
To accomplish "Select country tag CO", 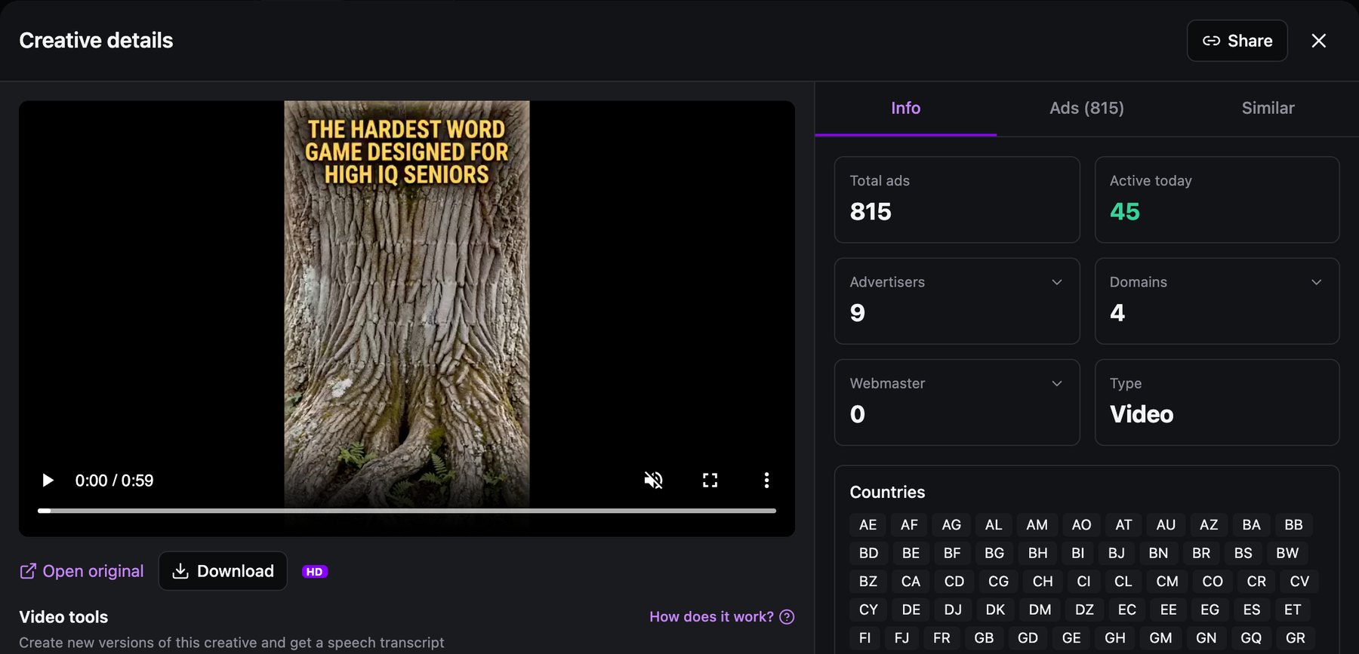I will pyautogui.click(x=1213, y=582).
